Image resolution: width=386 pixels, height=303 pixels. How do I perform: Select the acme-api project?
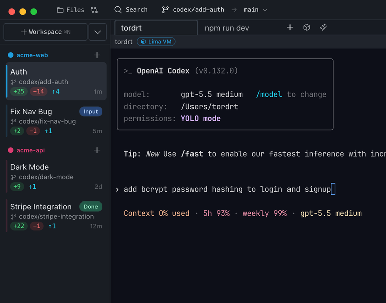[31, 150]
